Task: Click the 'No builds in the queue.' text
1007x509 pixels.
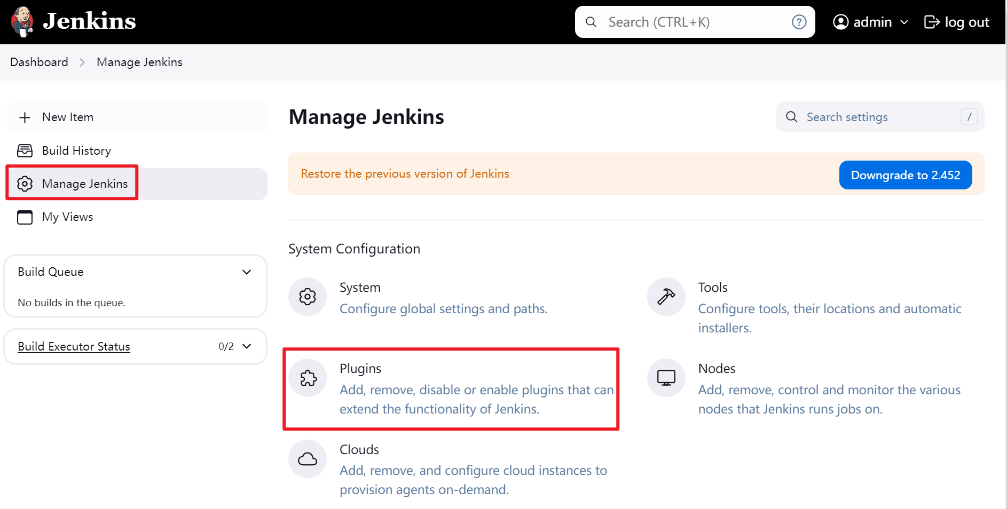Action: click(x=72, y=303)
